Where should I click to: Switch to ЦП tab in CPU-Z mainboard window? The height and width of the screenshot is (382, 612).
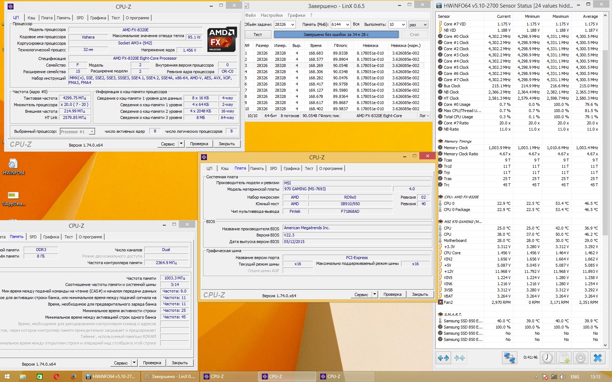pos(209,168)
